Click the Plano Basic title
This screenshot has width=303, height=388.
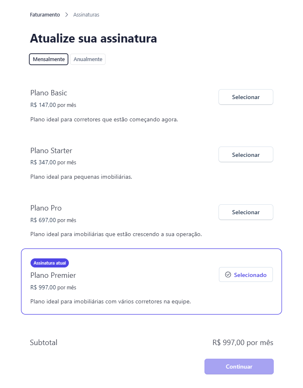tap(49, 93)
